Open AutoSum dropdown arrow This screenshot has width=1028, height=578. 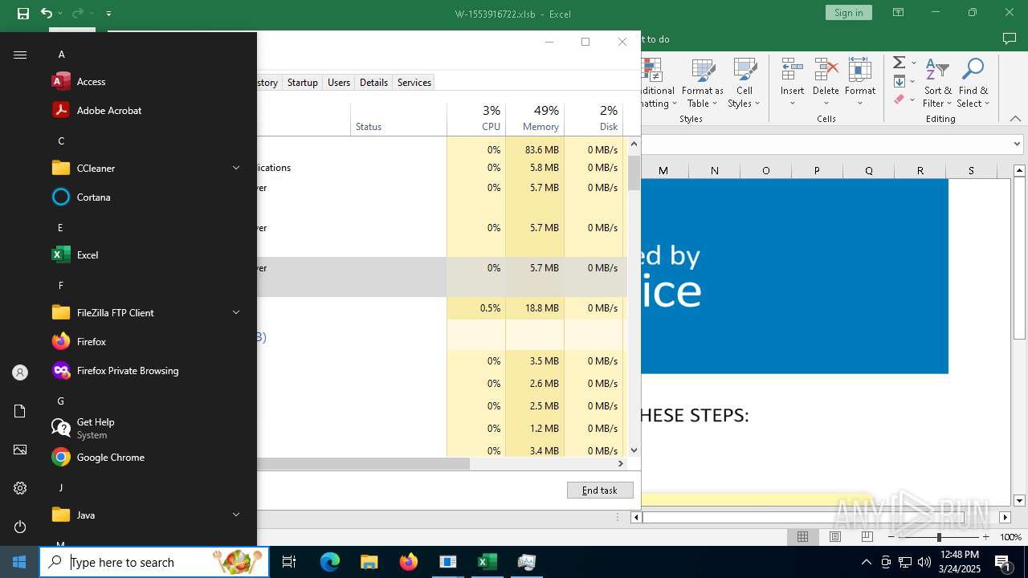click(x=914, y=63)
